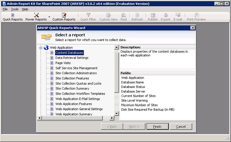Open the Tools menu
231x142 pixels.
(x=15, y=9)
